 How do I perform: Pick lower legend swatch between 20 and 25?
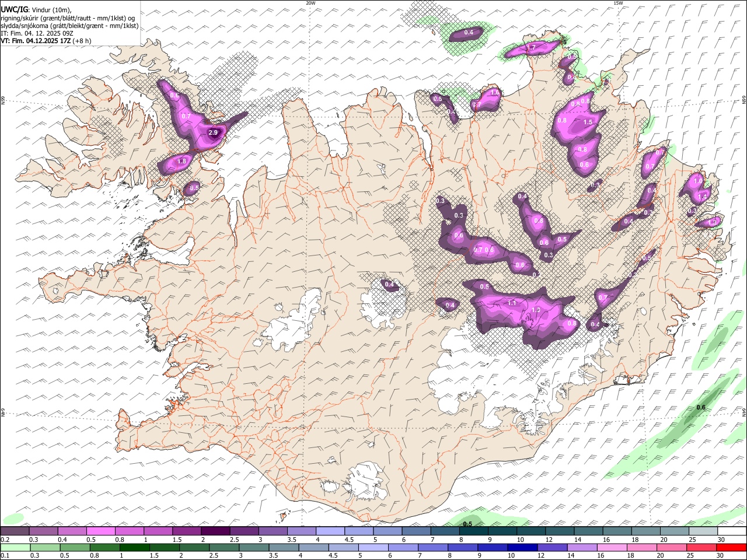(x=672, y=547)
